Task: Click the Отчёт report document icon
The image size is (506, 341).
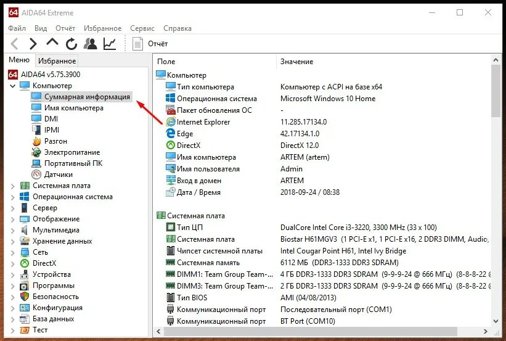Action: coord(138,44)
